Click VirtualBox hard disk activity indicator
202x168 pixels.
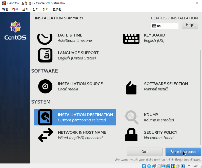144,166
